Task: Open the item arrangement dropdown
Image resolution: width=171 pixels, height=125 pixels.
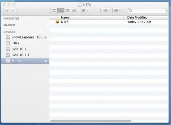Action: pyautogui.click(x=85, y=10)
